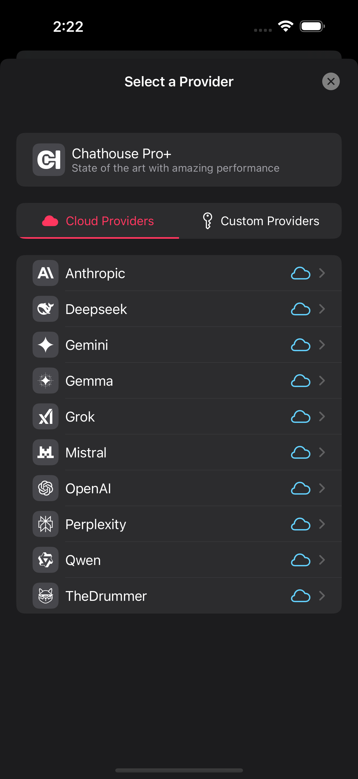Expand OpenAI row chevron
This screenshot has width=358, height=779.
tap(322, 488)
